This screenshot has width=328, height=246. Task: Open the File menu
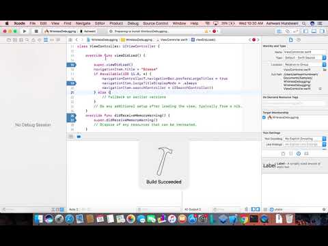coord(33,23)
